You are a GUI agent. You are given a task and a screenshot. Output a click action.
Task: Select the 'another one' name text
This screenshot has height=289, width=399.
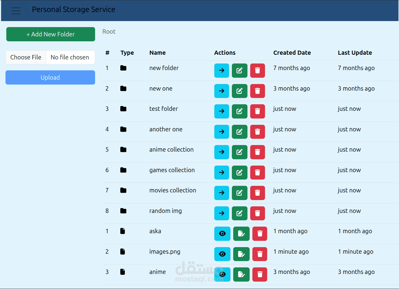pyautogui.click(x=166, y=129)
